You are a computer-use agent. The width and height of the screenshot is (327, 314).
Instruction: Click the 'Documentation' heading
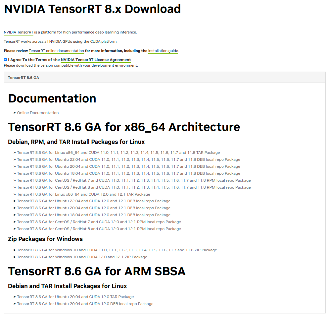tap(52, 98)
